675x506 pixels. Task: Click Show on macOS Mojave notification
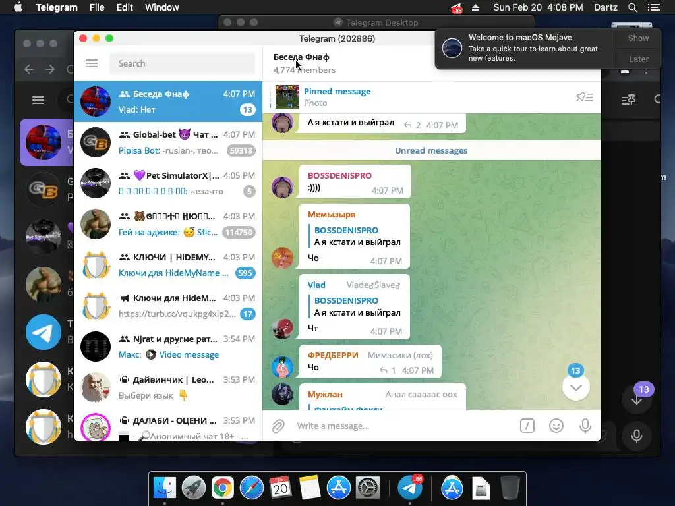638,38
